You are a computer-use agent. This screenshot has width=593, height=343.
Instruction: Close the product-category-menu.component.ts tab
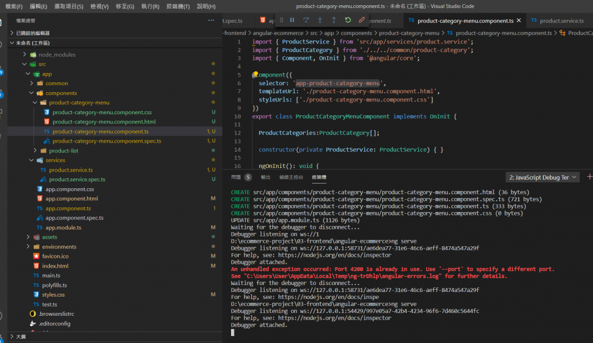click(519, 21)
